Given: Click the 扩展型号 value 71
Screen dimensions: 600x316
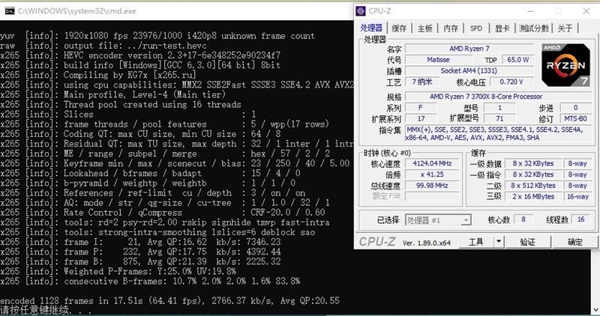Looking at the screenshot, I should click(x=499, y=118).
